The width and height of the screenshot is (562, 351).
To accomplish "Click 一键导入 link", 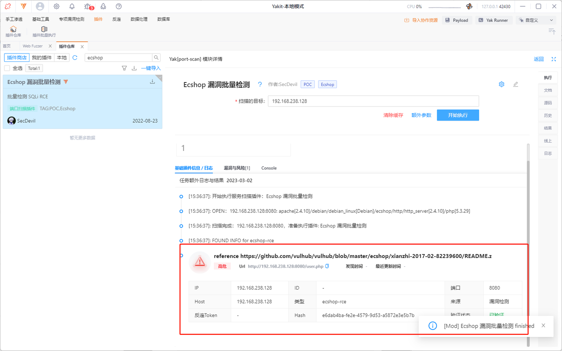I will tap(151, 68).
